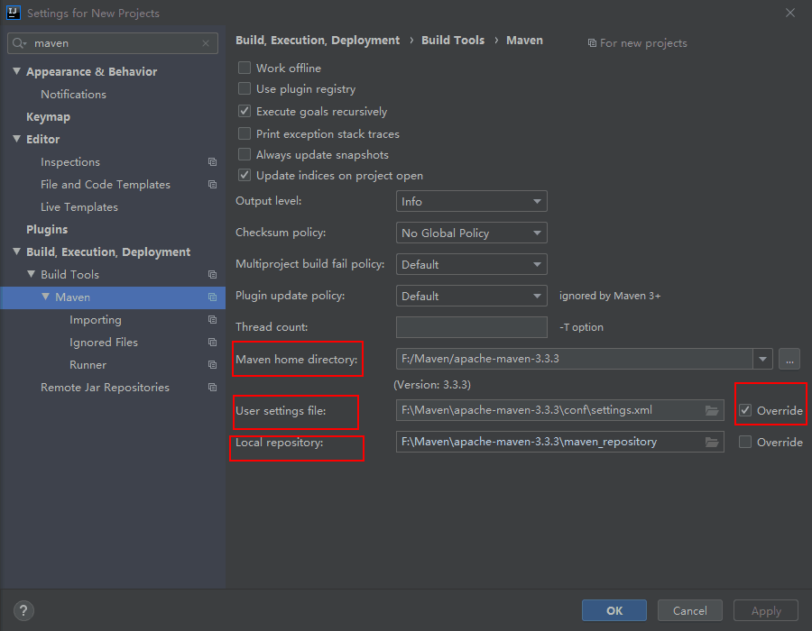The width and height of the screenshot is (812, 631).
Task: Uncheck Execute goals recursively
Action: 245,111
